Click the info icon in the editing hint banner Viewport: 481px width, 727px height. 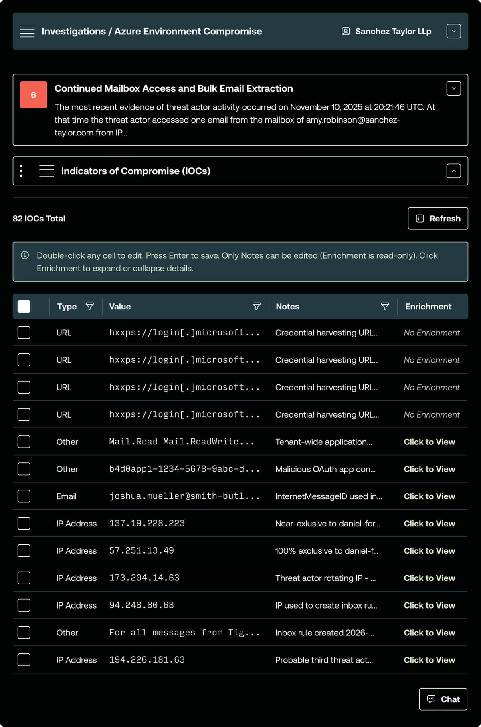(x=25, y=255)
